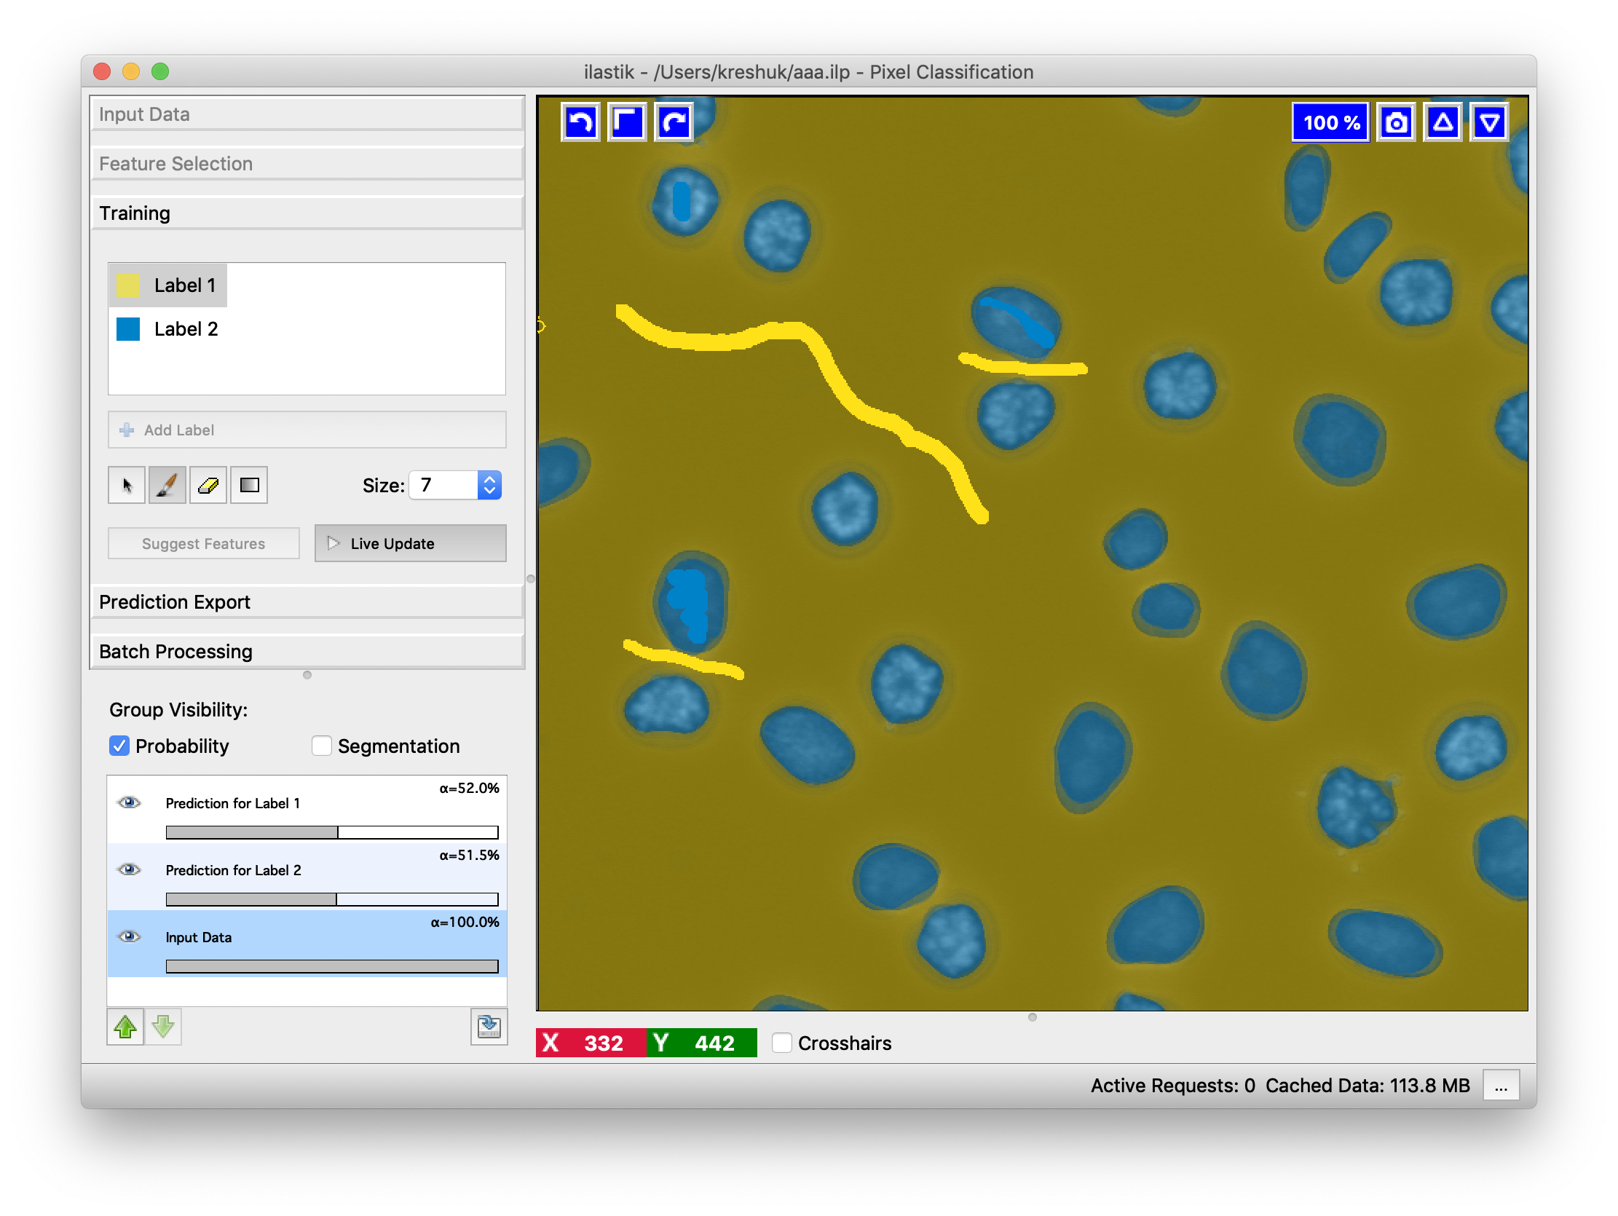Expand the Prediction Export applet
Screen dimensions: 1618x1216
(x=307, y=602)
